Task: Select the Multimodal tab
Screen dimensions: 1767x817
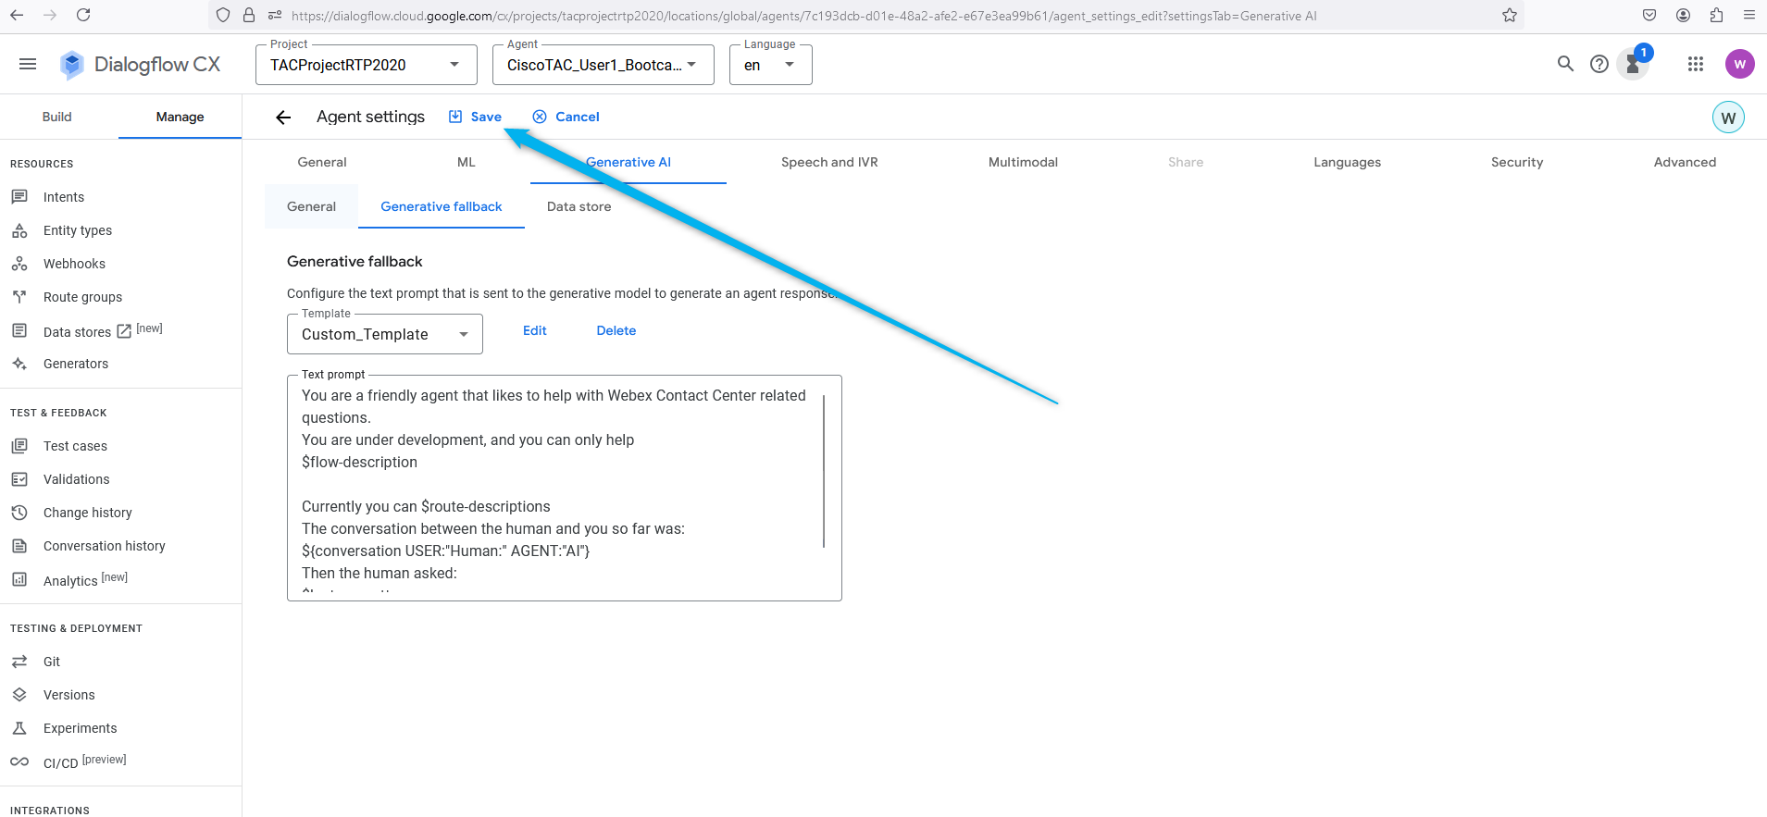Action: [x=1023, y=162]
